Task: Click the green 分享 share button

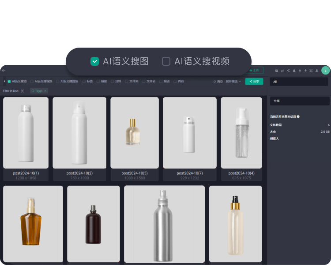Action: point(254,82)
